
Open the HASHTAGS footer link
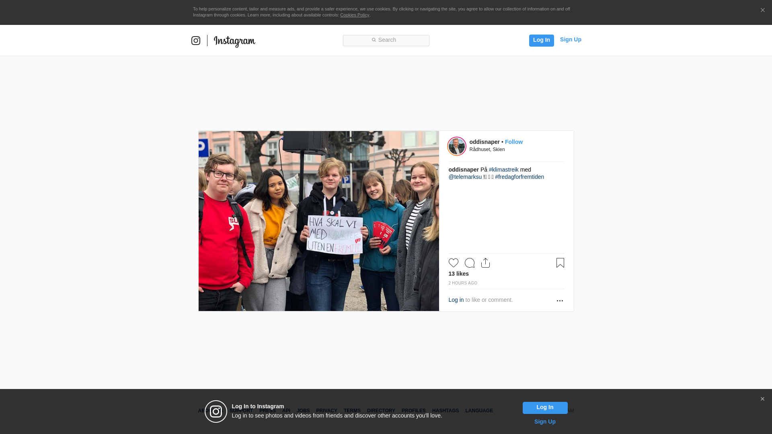446,411
